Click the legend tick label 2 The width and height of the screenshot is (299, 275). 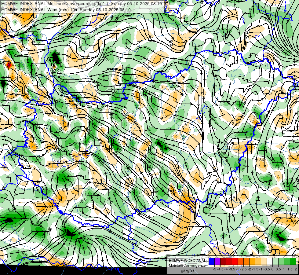tap(296, 269)
